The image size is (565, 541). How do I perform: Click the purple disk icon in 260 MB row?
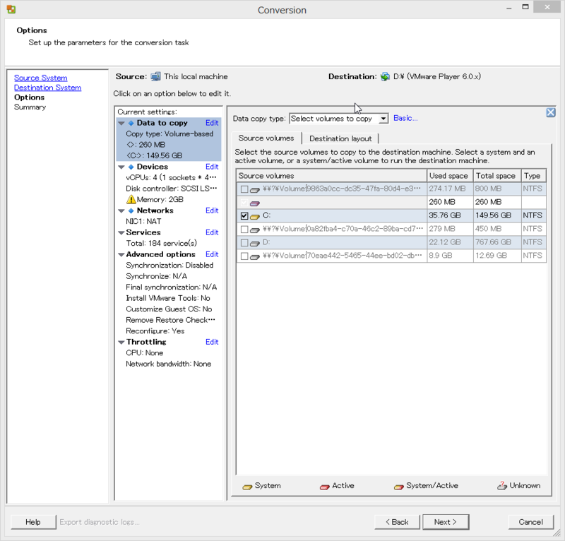(x=255, y=203)
